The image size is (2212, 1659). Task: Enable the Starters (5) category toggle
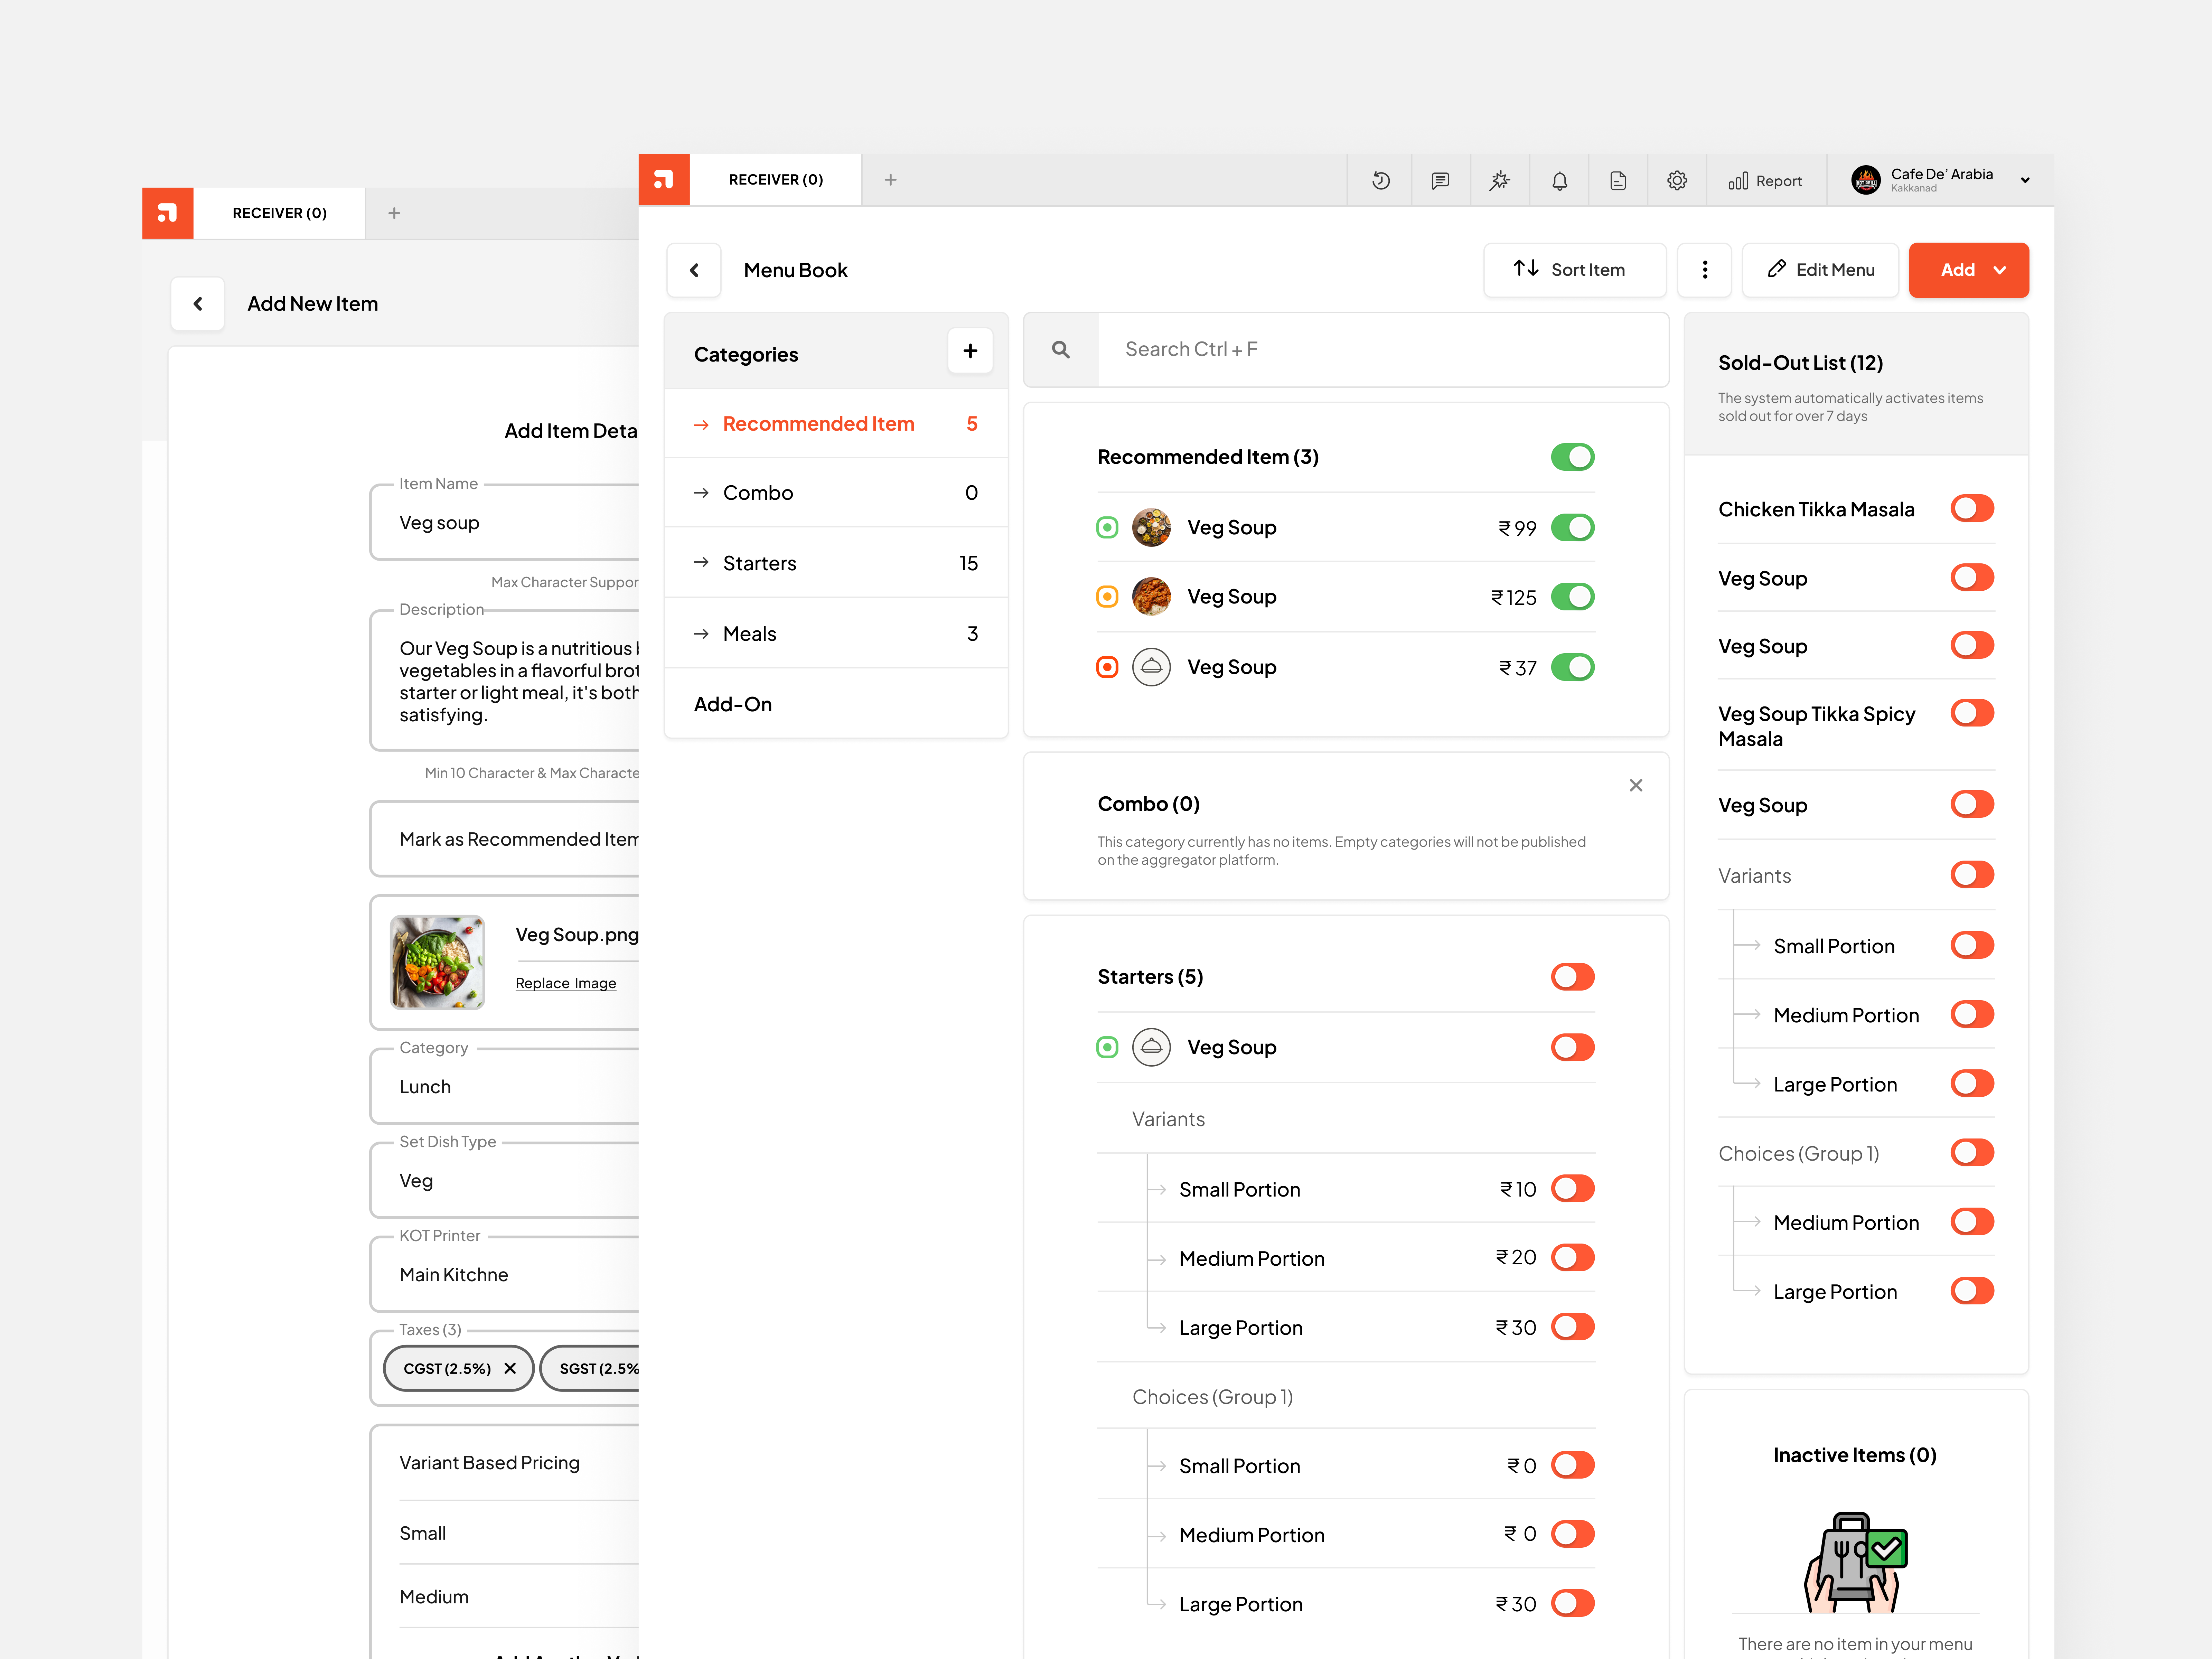pyautogui.click(x=1573, y=977)
